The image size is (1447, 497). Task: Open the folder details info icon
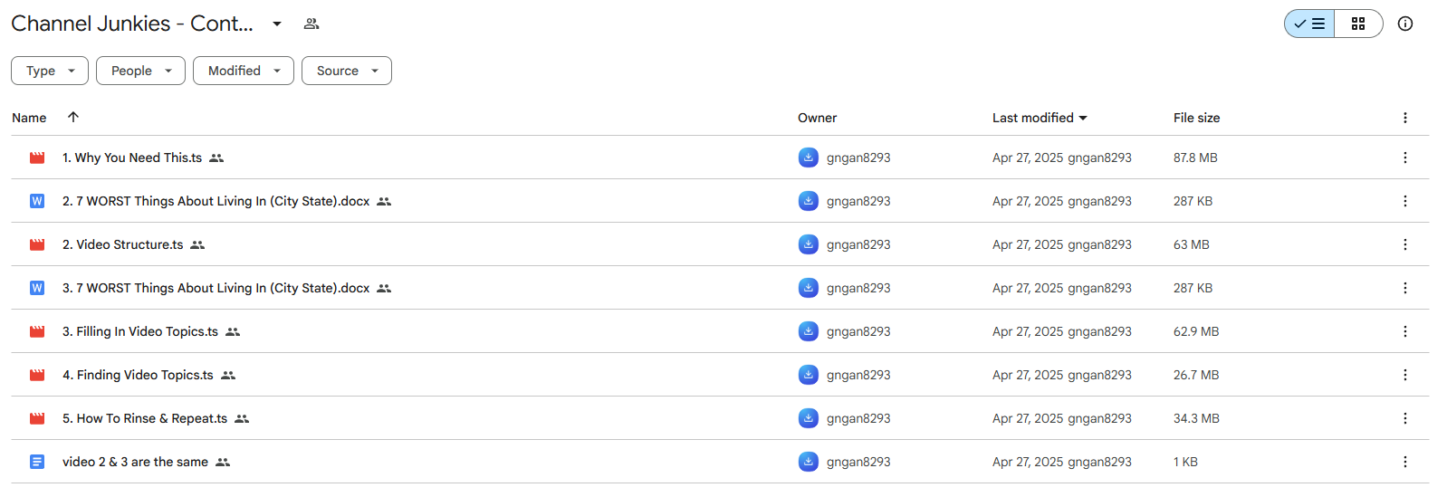pos(1404,24)
